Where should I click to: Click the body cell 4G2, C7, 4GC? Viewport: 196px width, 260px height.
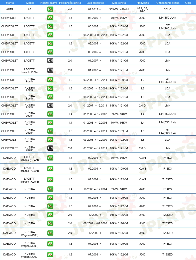[x=142, y=10]
